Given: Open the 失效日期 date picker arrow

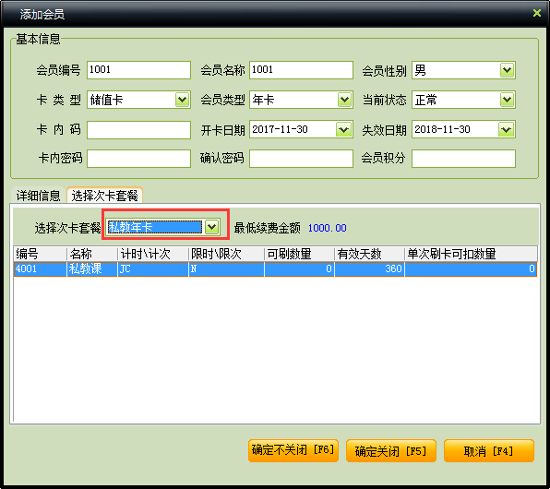Looking at the screenshot, I should click(506, 130).
